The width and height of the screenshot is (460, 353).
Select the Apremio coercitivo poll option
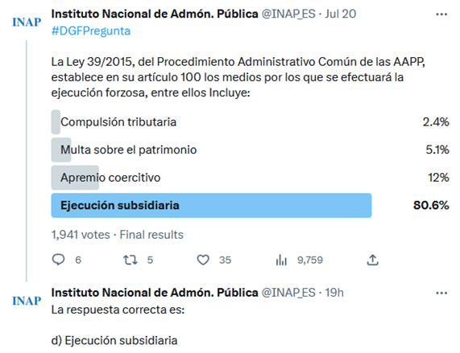click(x=250, y=178)
